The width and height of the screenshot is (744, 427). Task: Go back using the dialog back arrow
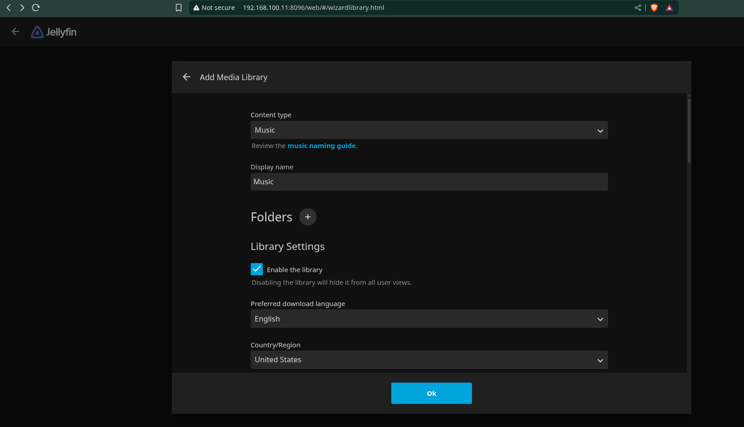(x=186, y=77)
